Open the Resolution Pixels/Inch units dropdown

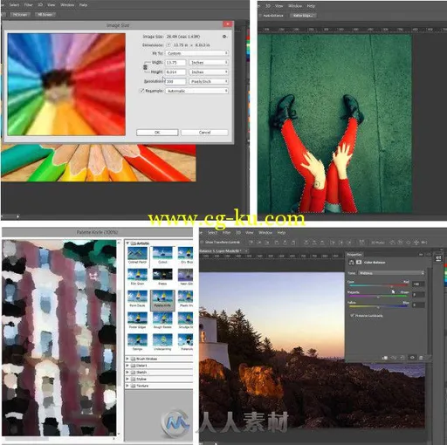point(209,81)
